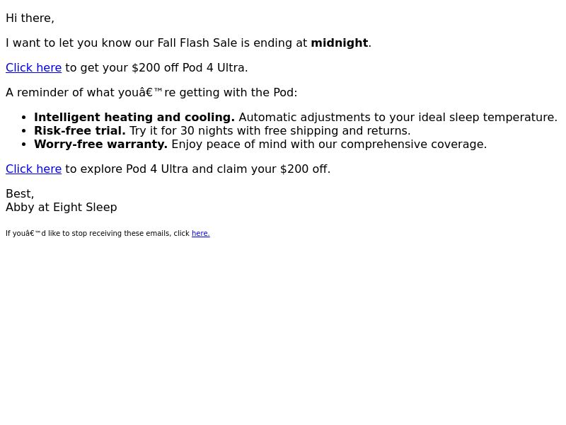Image resolution: width=566 pixels, height=425 pixels.
Task: Click the unsubscribe "here." link
Action: (201, 234)
